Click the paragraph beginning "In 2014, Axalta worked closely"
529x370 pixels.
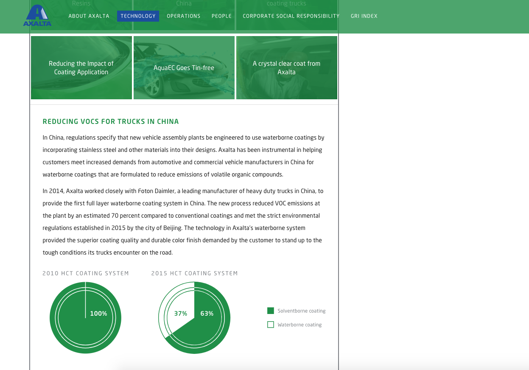pos(184,222)
